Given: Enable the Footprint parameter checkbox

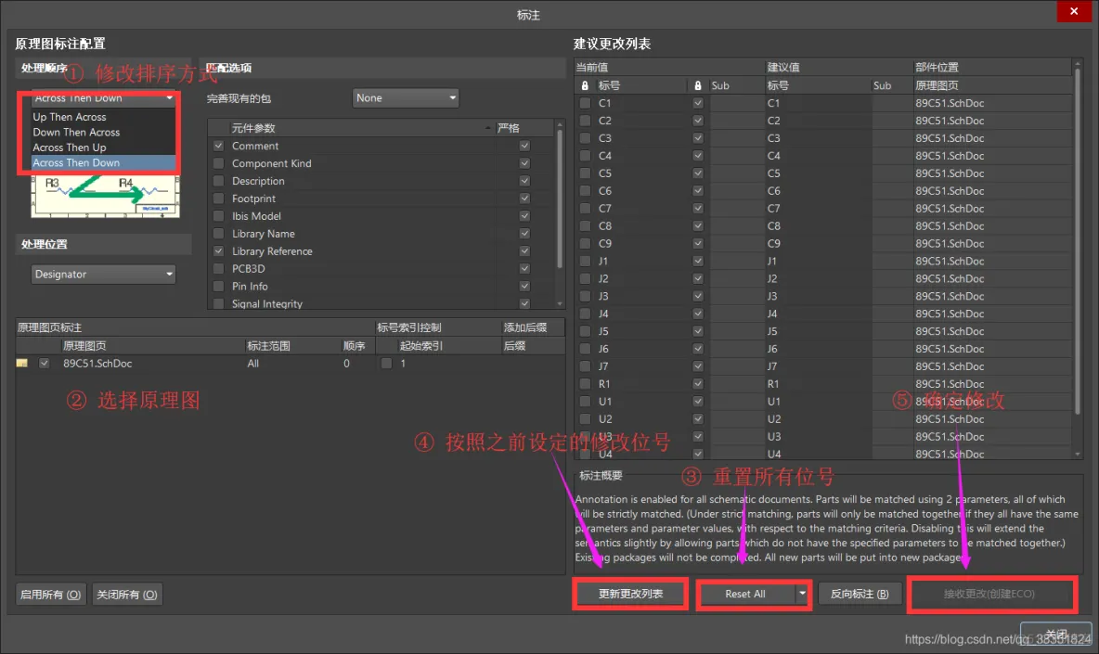Looking at the screenshot, I should pyautogui.click(x=219, y=199).
